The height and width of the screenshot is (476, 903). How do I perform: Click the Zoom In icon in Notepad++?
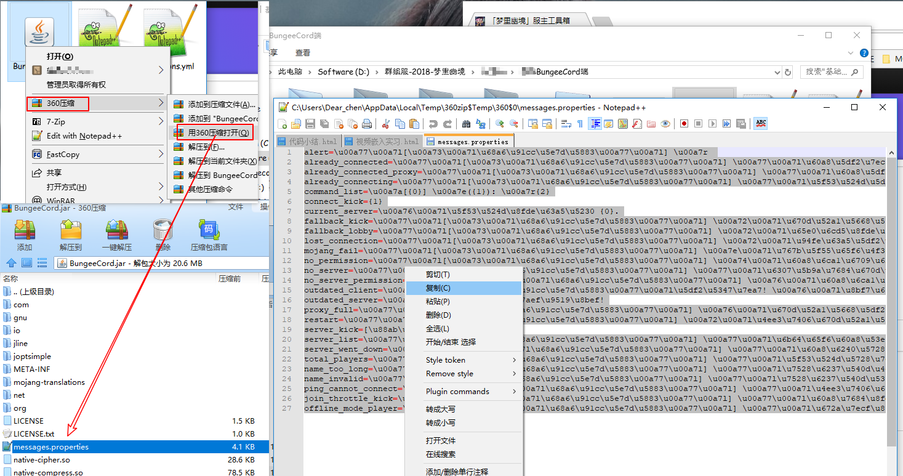[499, 124]
